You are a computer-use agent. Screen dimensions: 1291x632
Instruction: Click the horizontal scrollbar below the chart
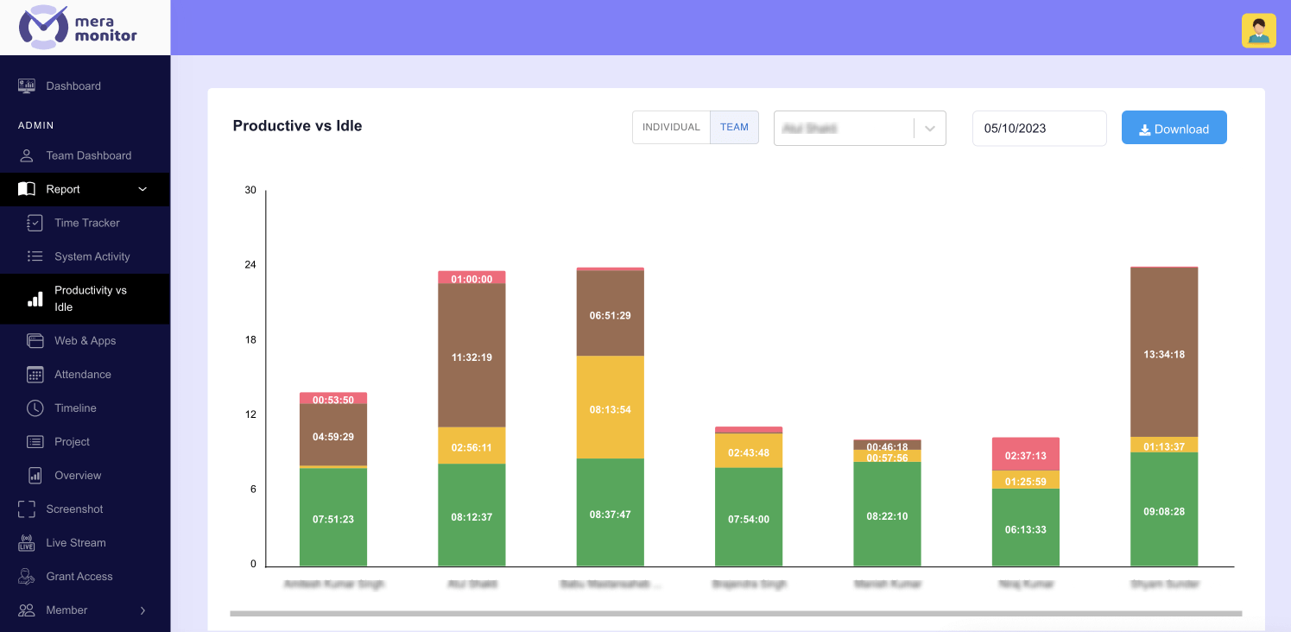tap(736, 614)
